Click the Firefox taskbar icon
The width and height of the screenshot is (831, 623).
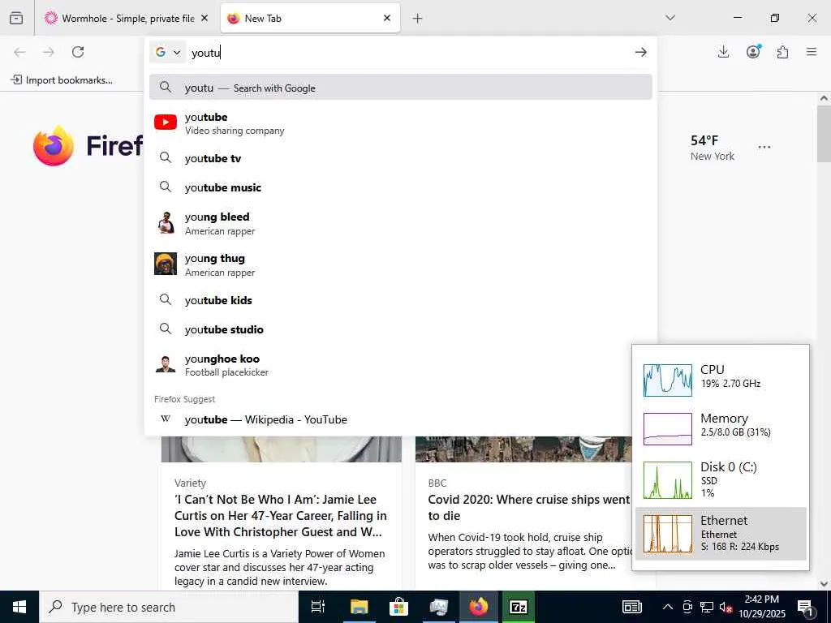tap(479, 607)
